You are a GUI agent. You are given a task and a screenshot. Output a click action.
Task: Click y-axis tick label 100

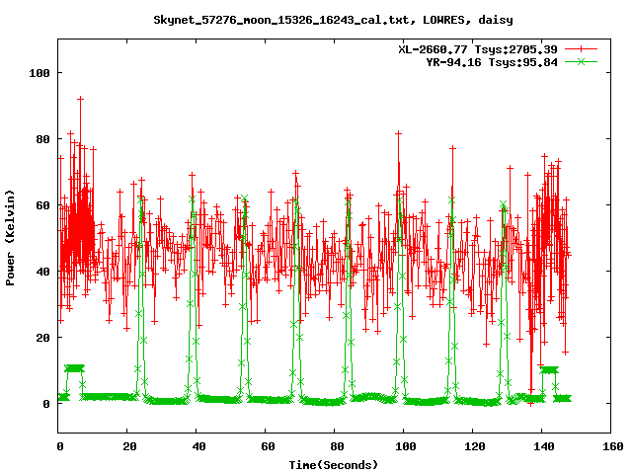[x=39, y=73]
